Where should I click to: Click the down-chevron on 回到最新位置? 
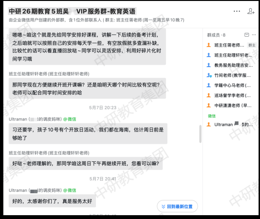(164, 206)
